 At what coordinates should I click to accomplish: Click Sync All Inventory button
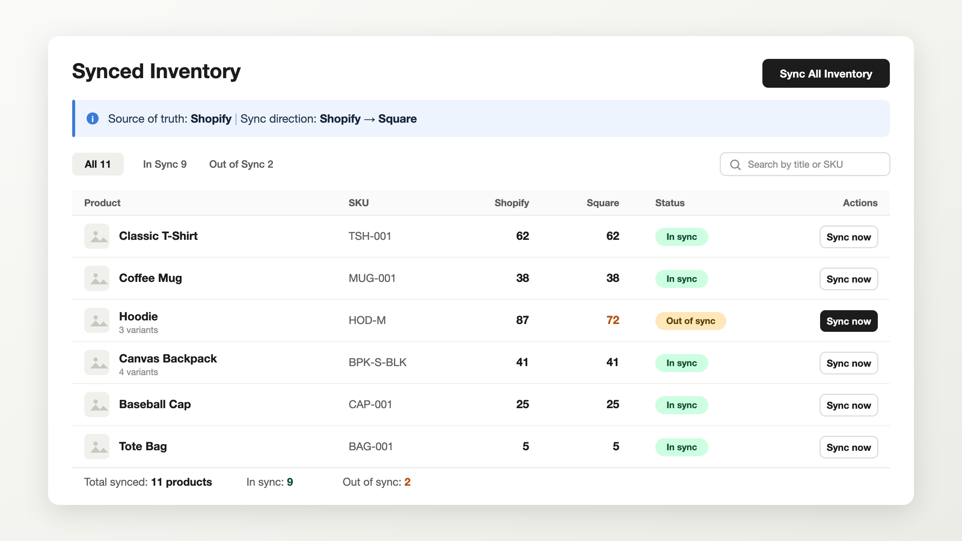point(826,73)
